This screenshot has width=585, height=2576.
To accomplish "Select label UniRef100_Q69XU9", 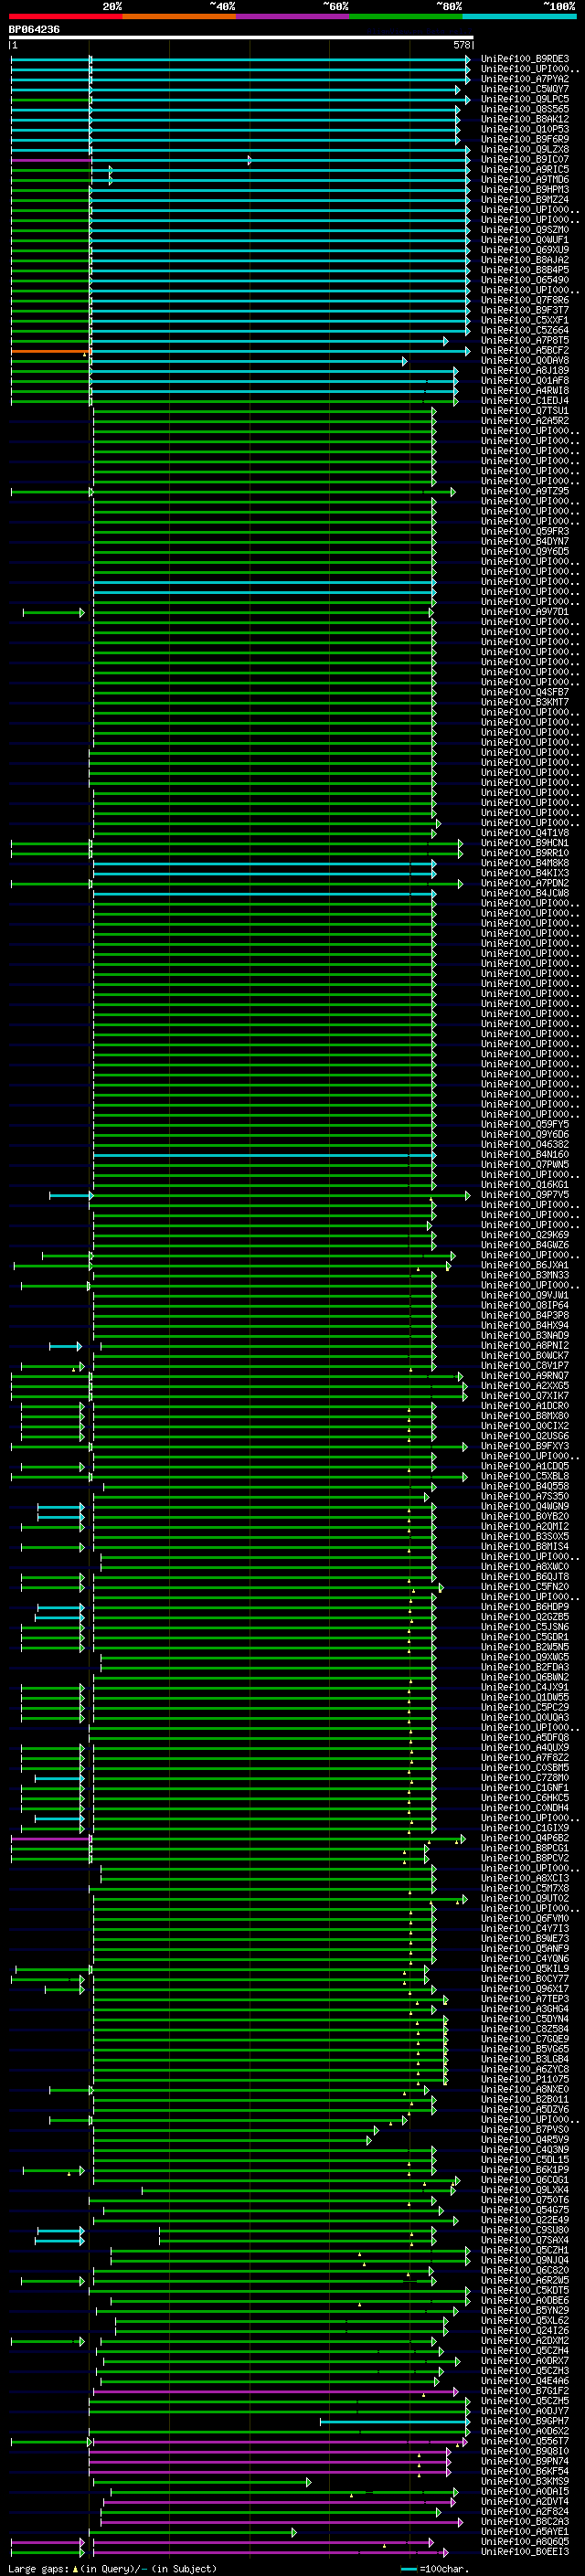I will click(525, 250).
